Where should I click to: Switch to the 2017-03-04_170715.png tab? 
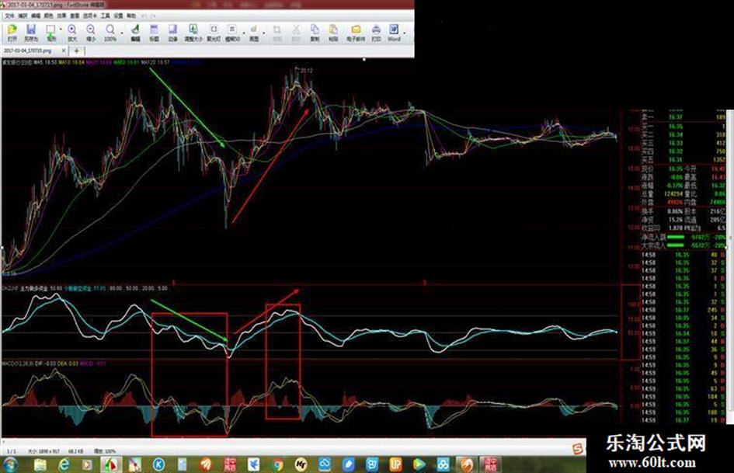pos(28,50)
